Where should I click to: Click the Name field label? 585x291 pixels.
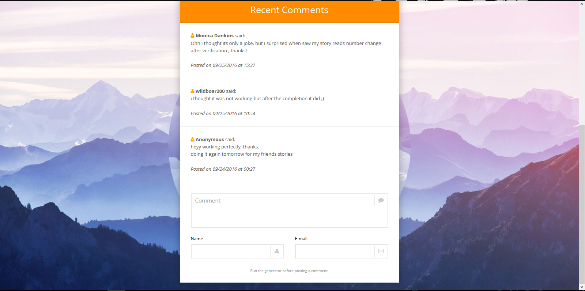197,239
